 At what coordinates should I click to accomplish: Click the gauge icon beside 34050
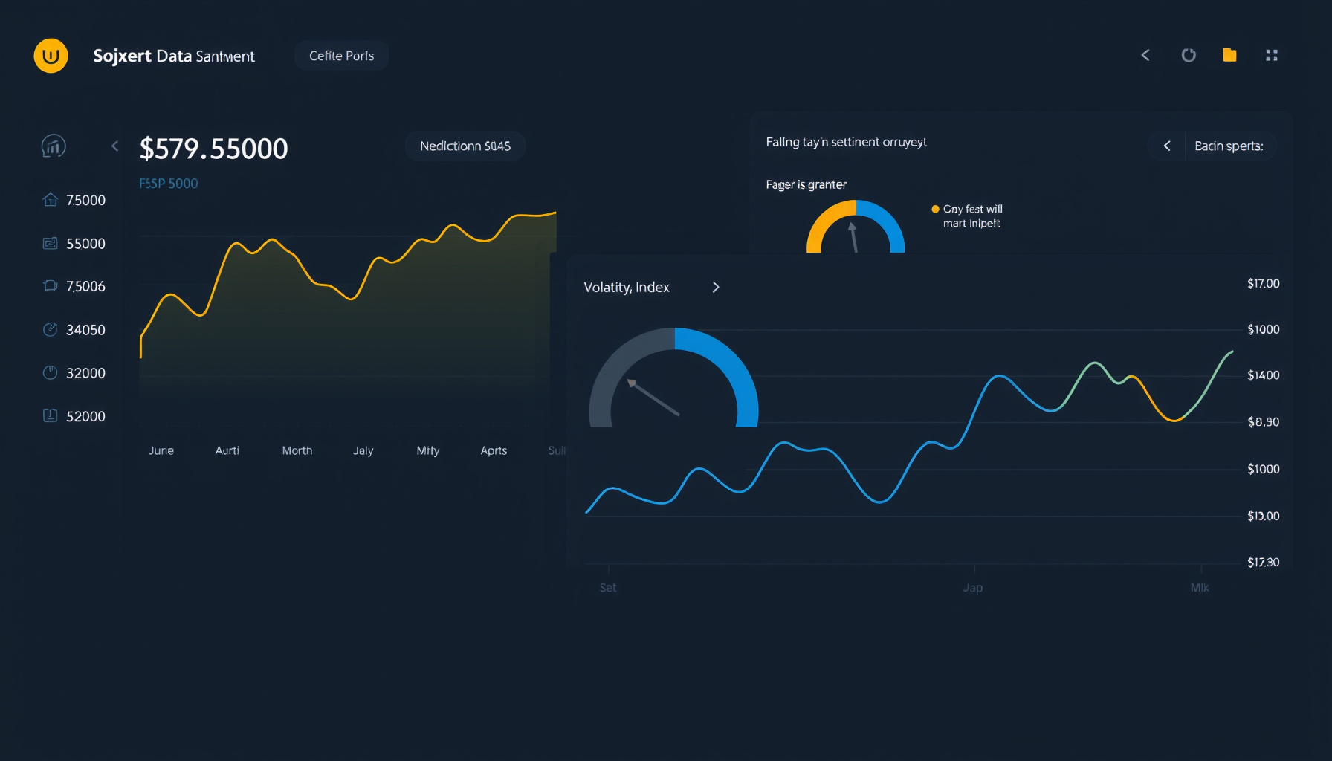pos(50,330)
